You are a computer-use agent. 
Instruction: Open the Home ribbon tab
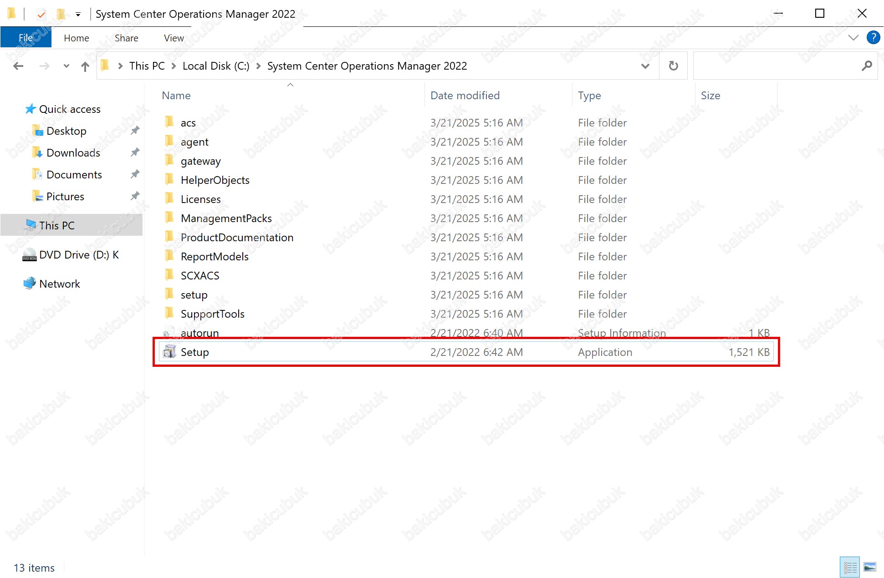[x=77, y=38]
